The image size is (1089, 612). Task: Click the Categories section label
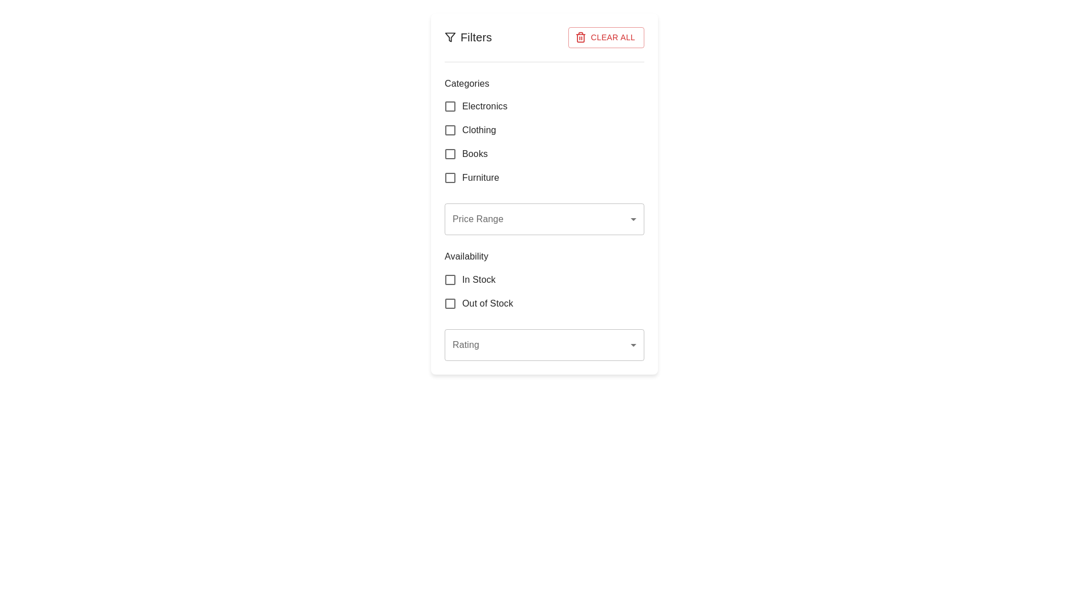(x=466, y=83)
